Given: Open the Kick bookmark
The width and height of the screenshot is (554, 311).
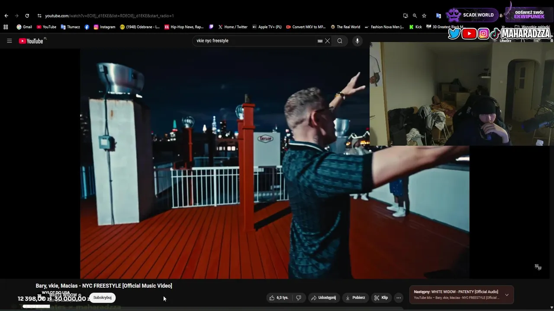Looking at the screenshot, I should pyautogui.click(x=415, y=27).
